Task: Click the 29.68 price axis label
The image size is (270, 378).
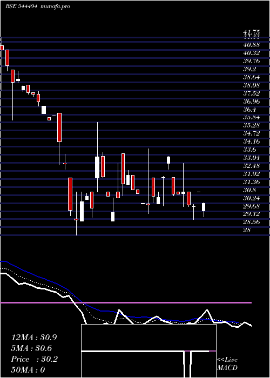Action: click(252, 206)
